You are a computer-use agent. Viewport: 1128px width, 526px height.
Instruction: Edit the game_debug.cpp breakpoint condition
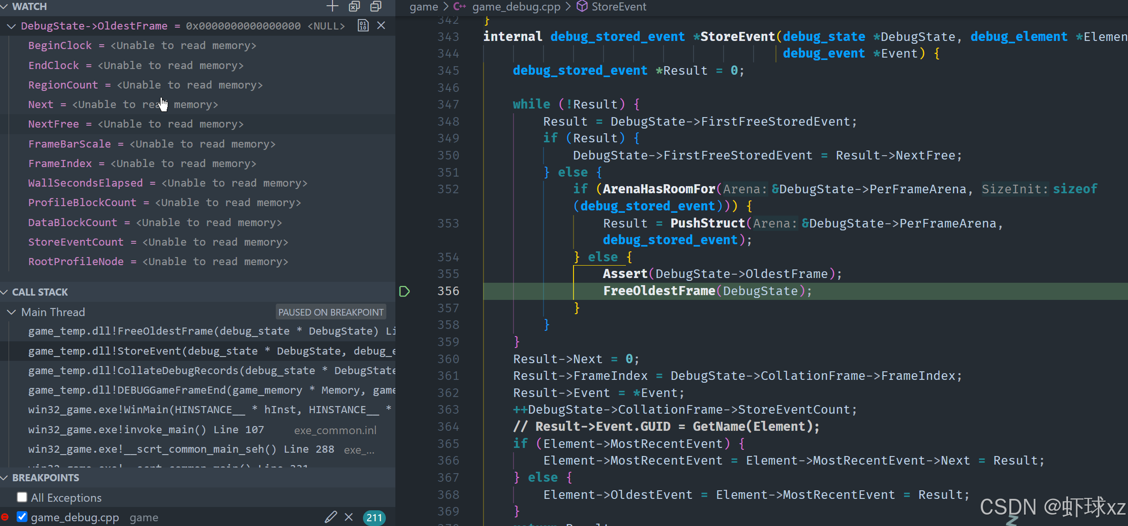pos(331,517)
